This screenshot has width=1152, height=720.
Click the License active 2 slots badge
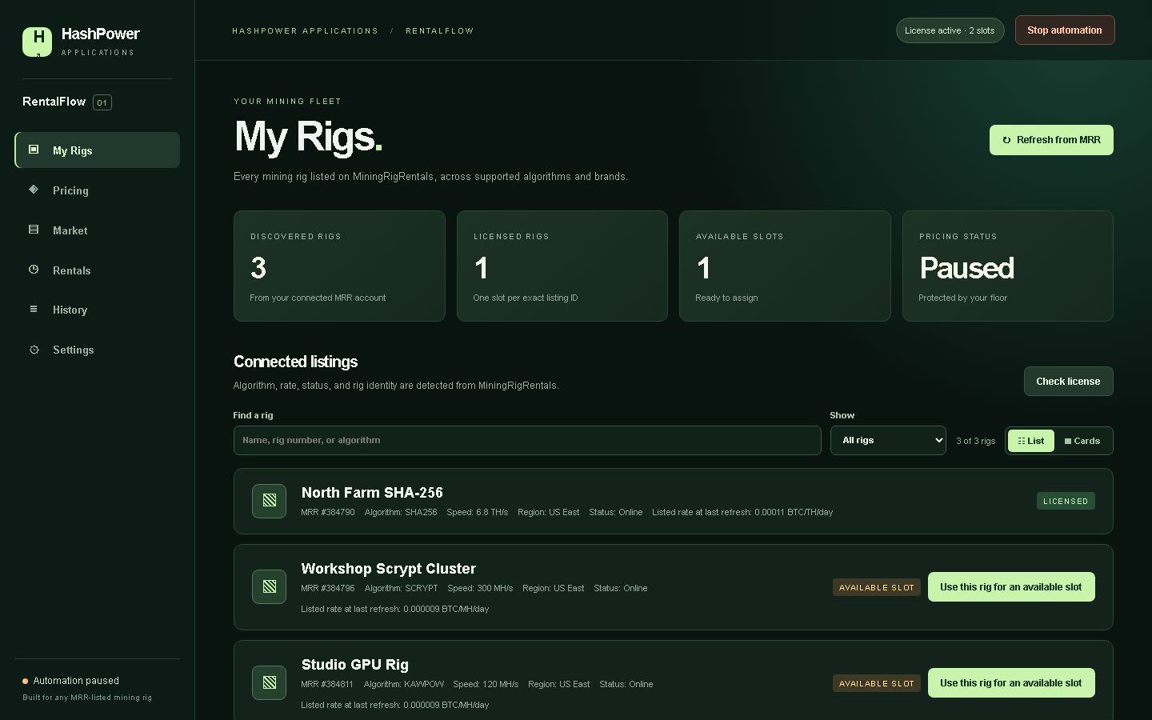click(950, 30)
